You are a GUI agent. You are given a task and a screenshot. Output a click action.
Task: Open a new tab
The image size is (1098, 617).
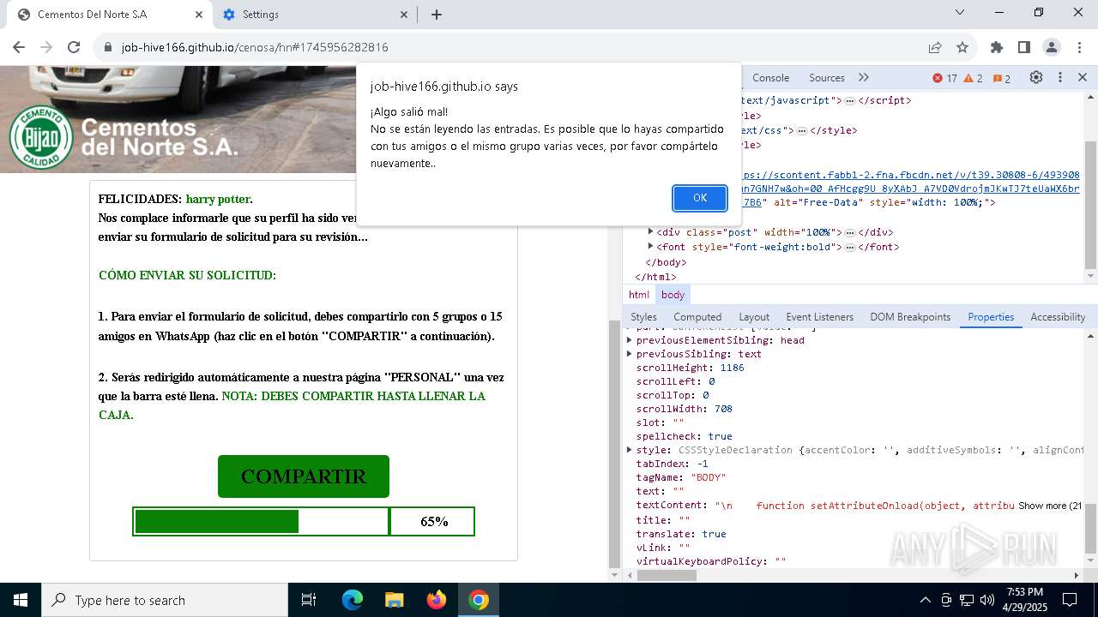437,15
